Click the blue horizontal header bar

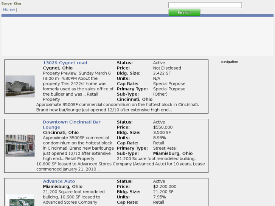137,15
